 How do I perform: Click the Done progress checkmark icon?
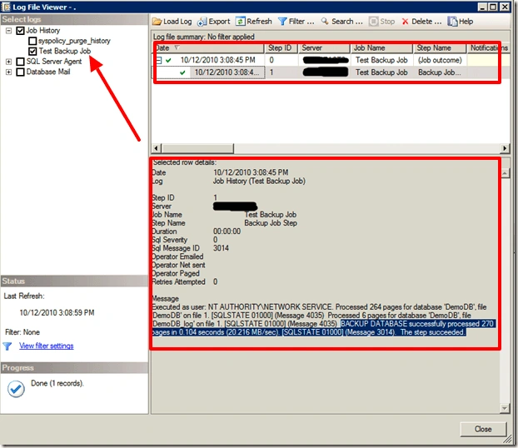click(16, 389)
